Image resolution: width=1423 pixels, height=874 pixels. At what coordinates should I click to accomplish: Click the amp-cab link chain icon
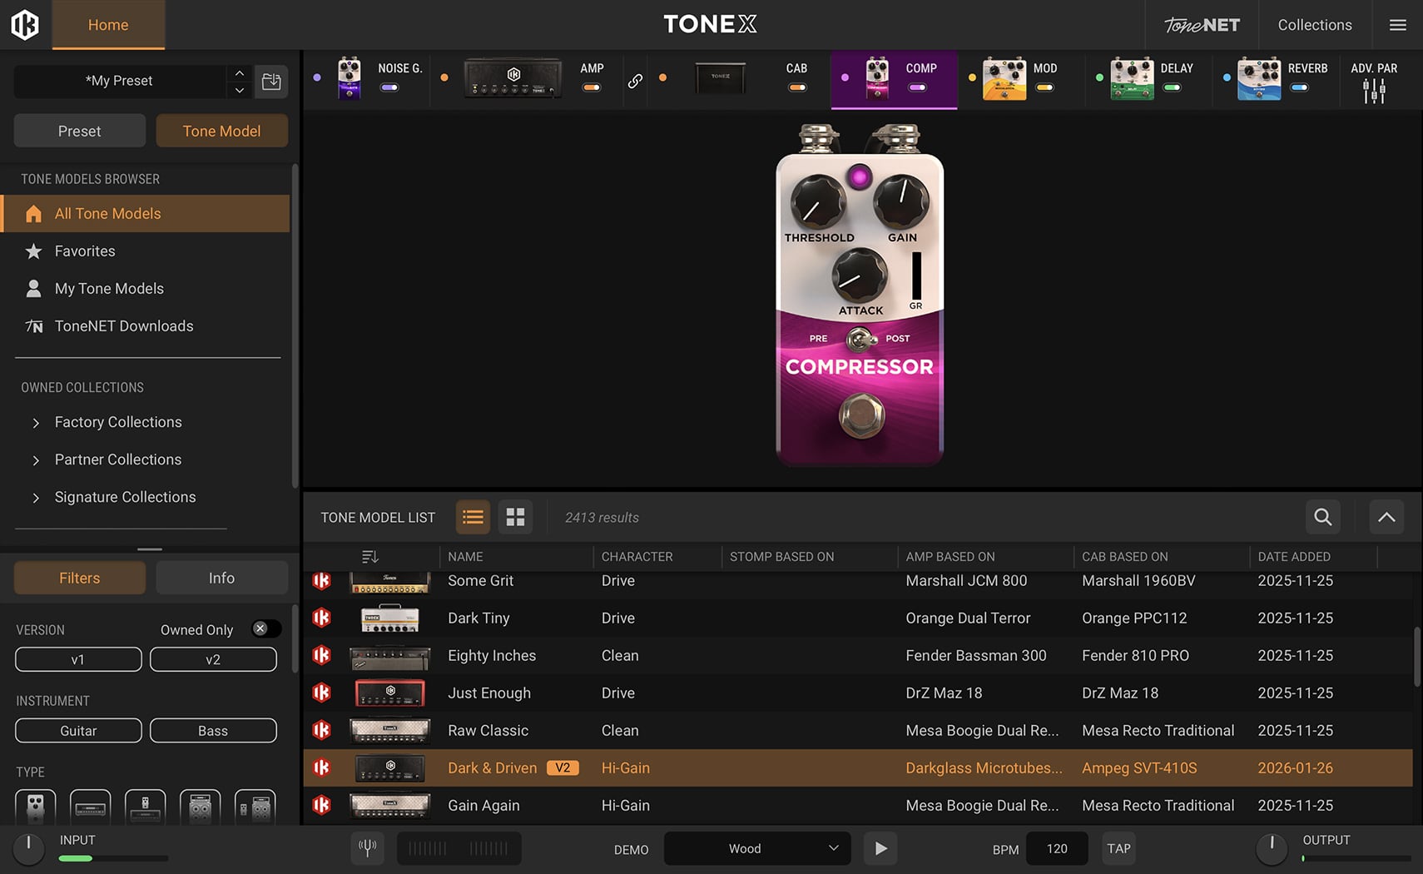[x=635, y=81]
